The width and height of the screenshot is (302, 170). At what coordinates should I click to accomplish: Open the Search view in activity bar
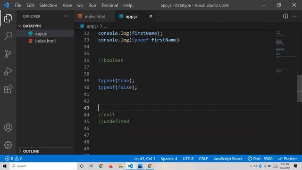(x=8, y=36)
